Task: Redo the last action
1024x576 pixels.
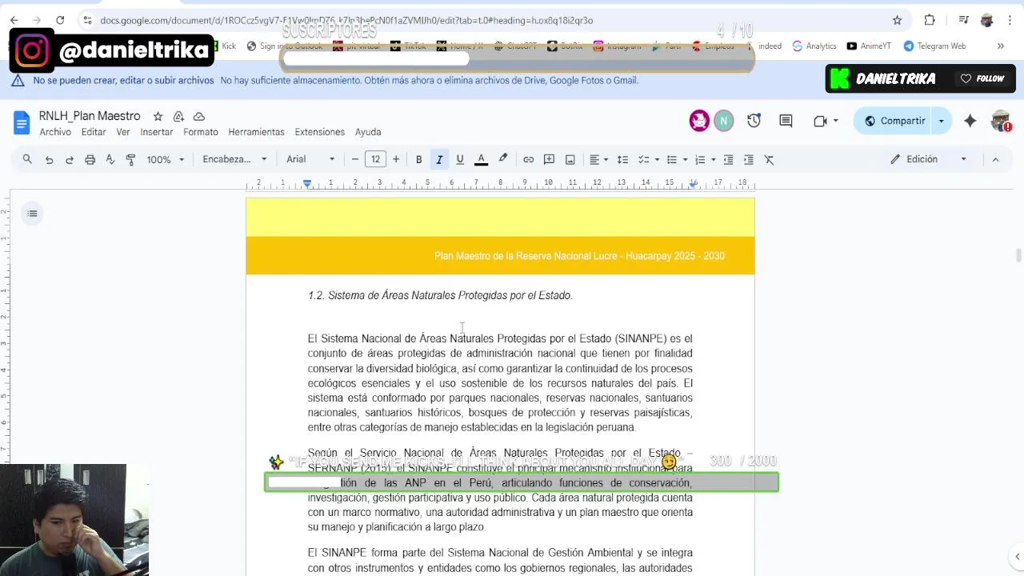Action: coord(70,159)
